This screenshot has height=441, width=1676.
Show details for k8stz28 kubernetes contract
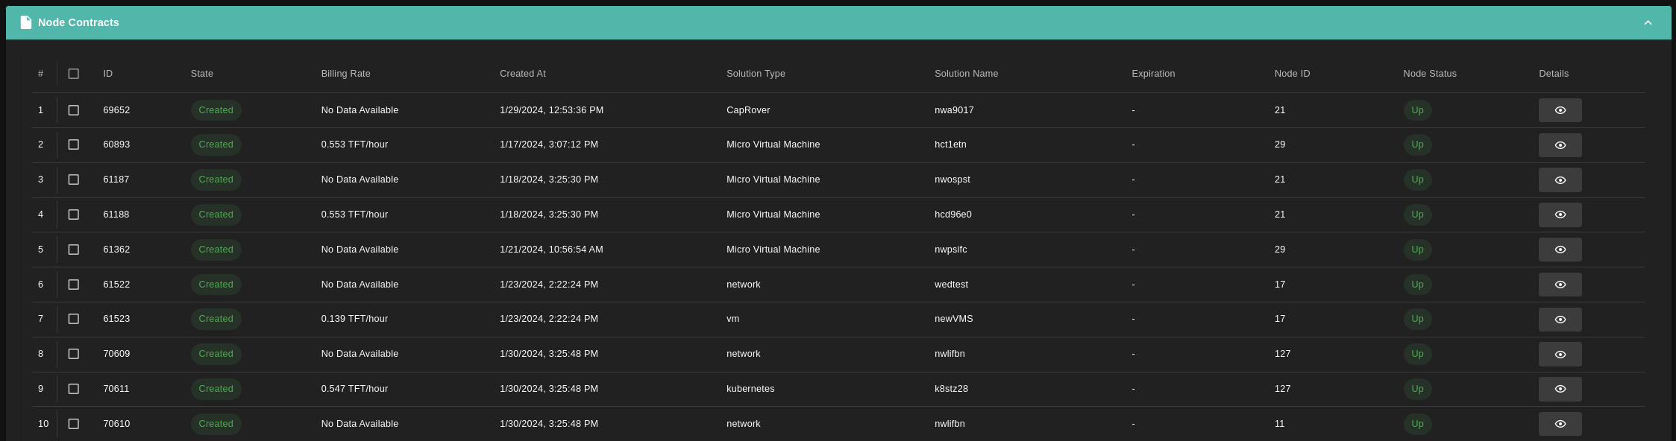click(x=1560, y=389)
